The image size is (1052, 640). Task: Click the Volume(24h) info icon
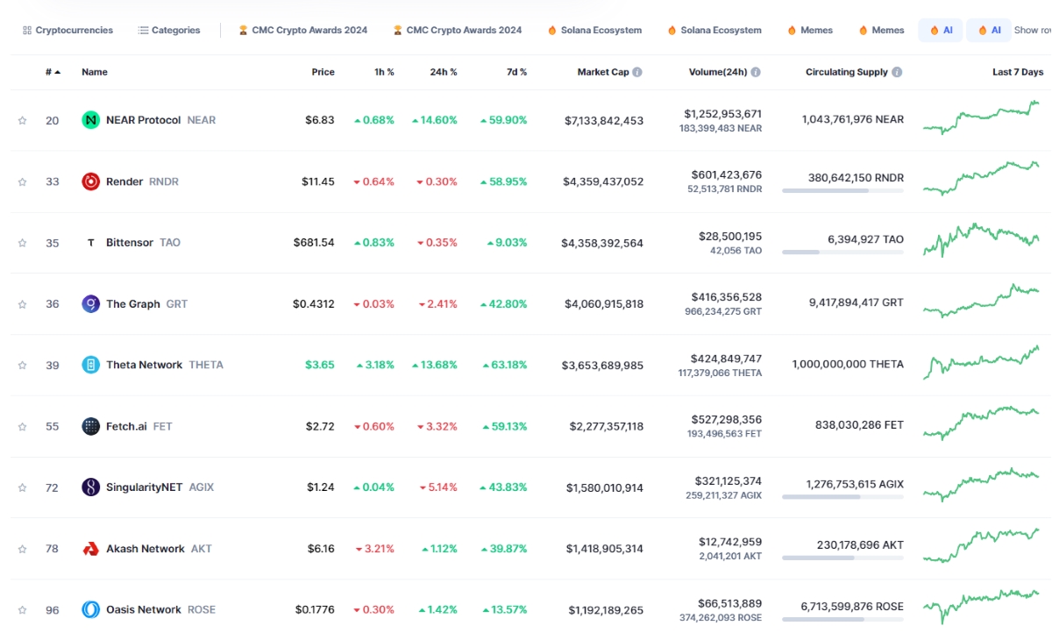(756, 73)
